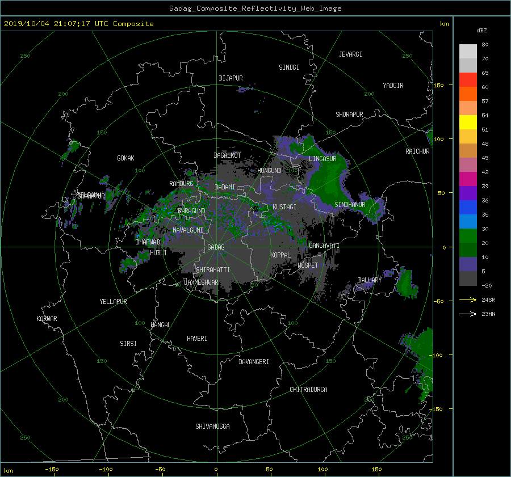Screen dimensions: 511x477
Task: Select the SHIRAHATTI label
Action: pyautogui.click(x=213, y=270)
